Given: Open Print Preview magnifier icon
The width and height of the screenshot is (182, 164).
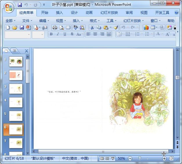Looking at the screenshot, I should coord(62,27).
